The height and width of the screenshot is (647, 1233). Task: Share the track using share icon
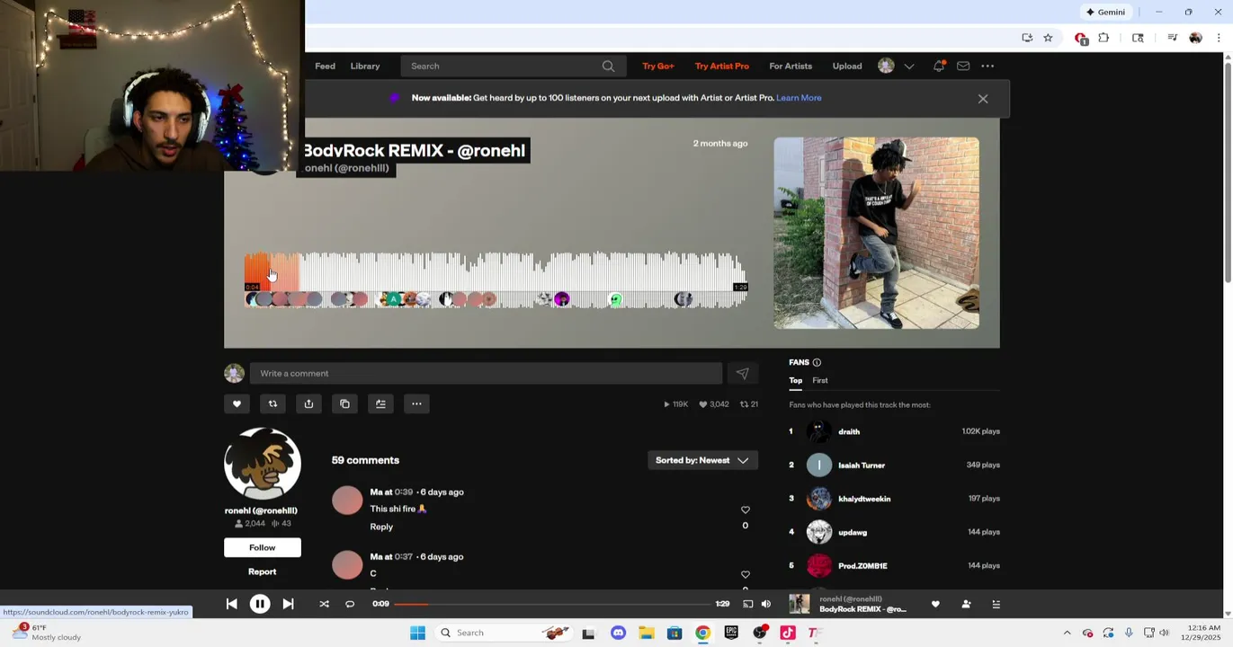tap(308, 403)
